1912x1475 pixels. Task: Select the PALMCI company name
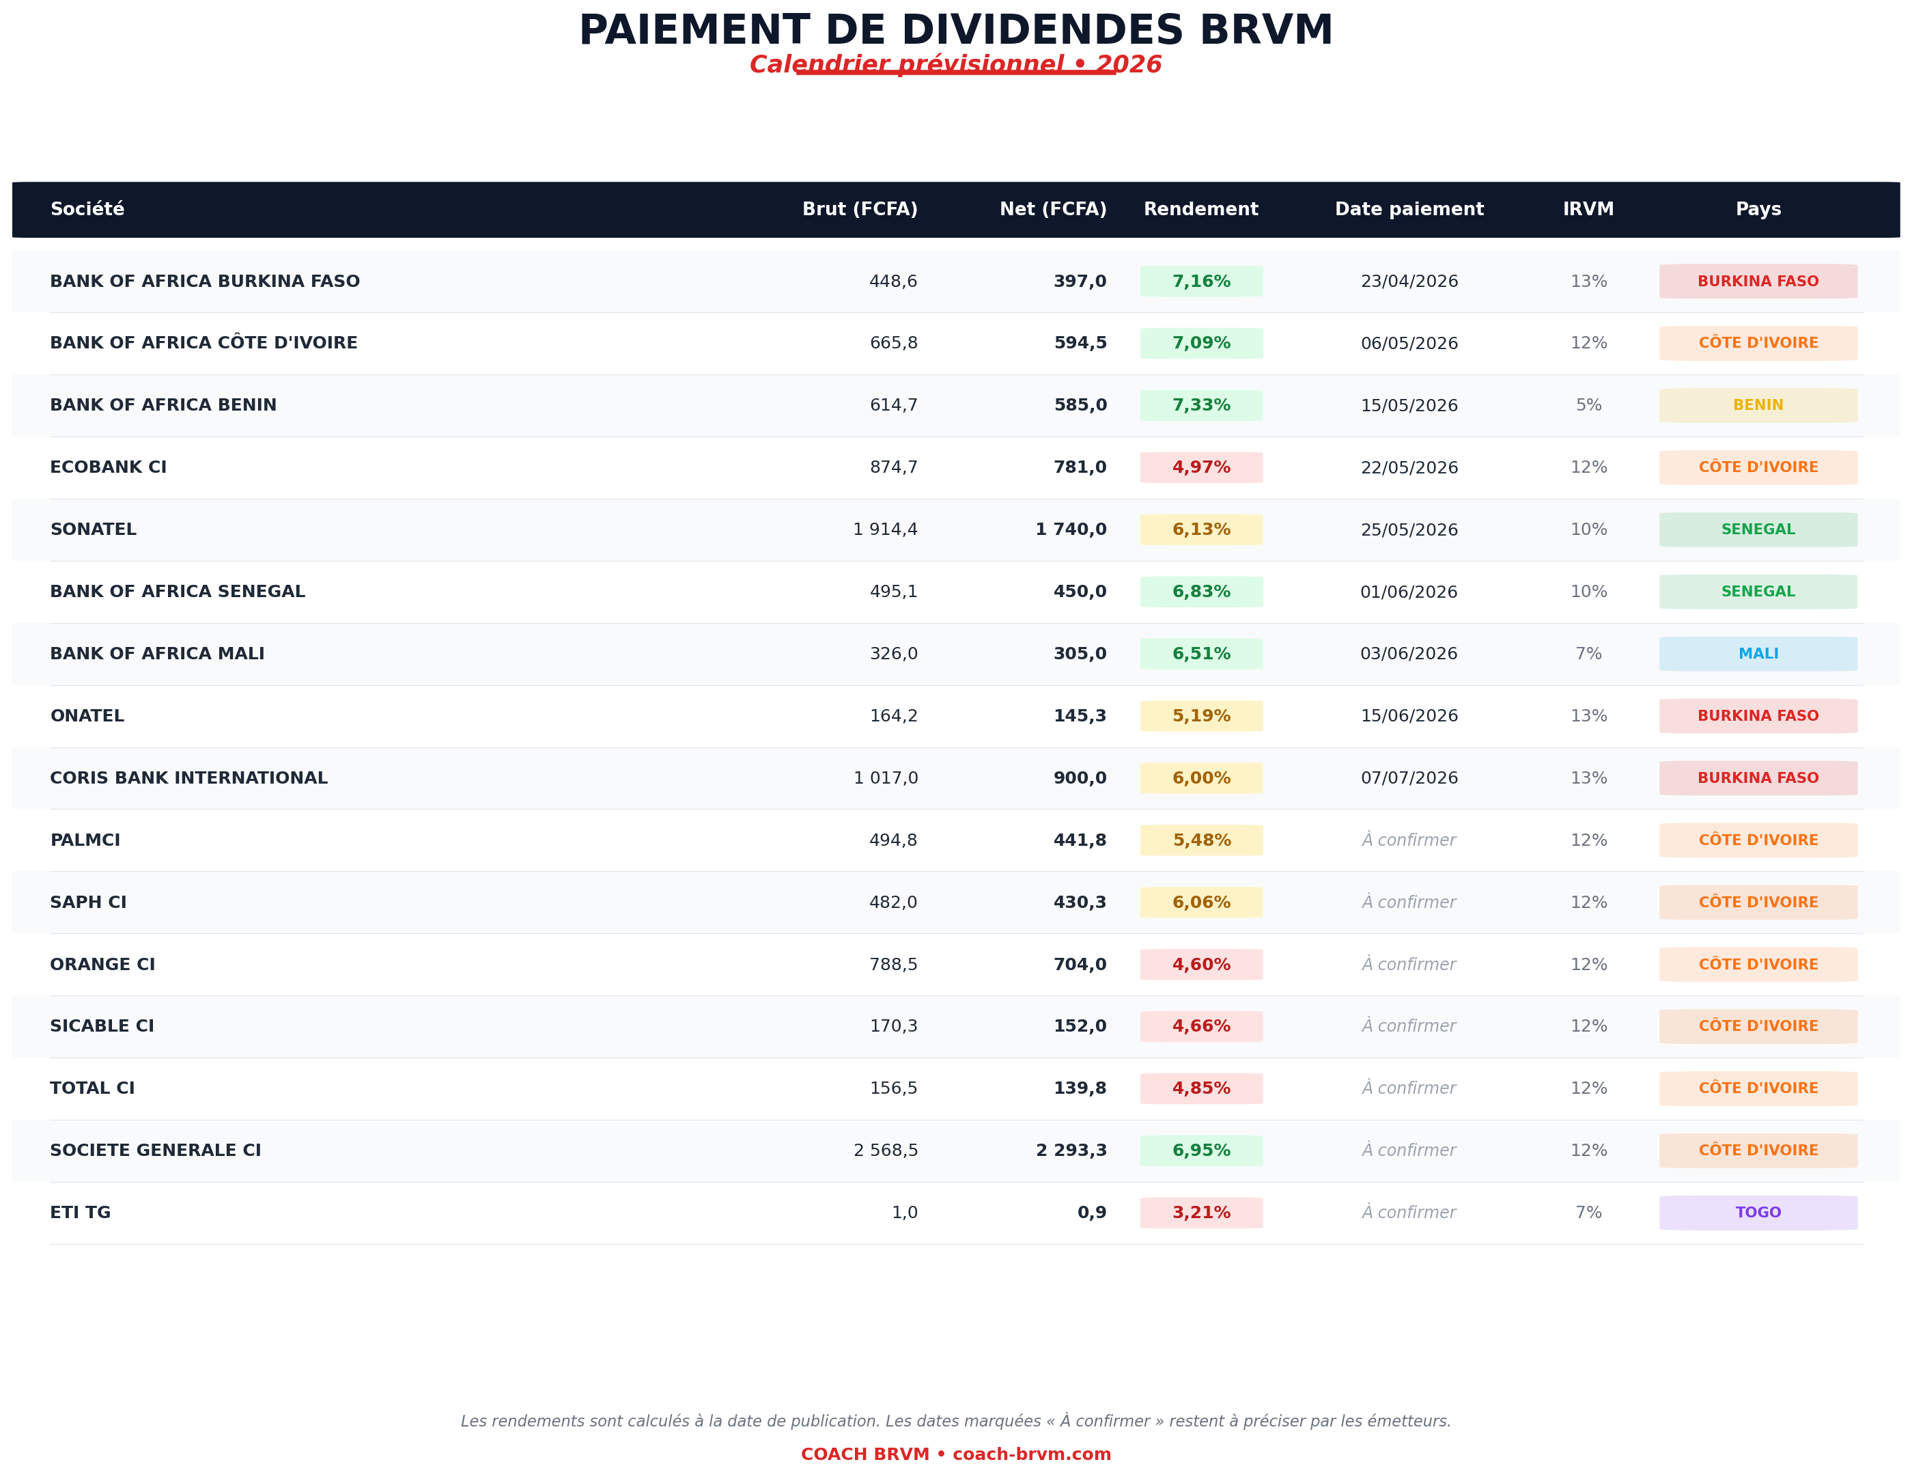(x=85, y=840)
